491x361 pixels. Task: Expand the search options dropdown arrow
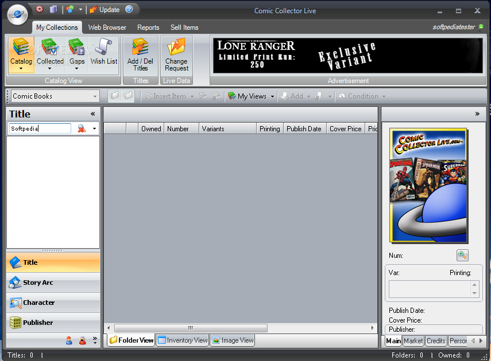pyautogui.click(x=94, y=128)
